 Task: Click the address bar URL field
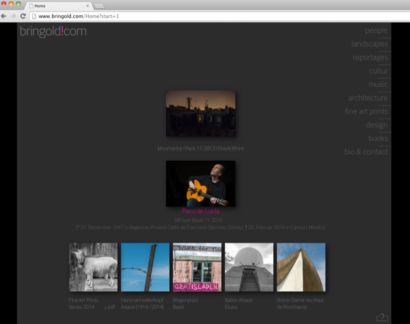(x=205, y=15)
